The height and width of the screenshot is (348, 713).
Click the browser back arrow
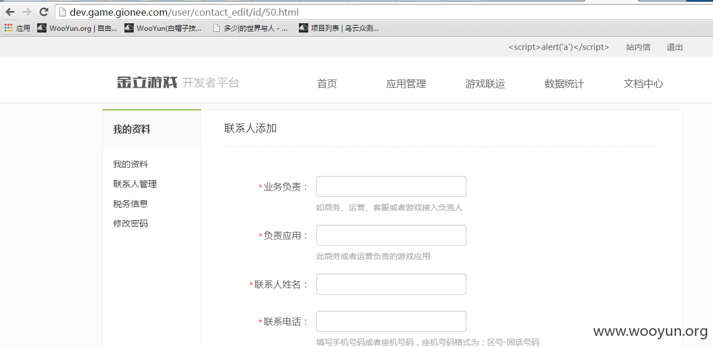[x=10, y=12]
